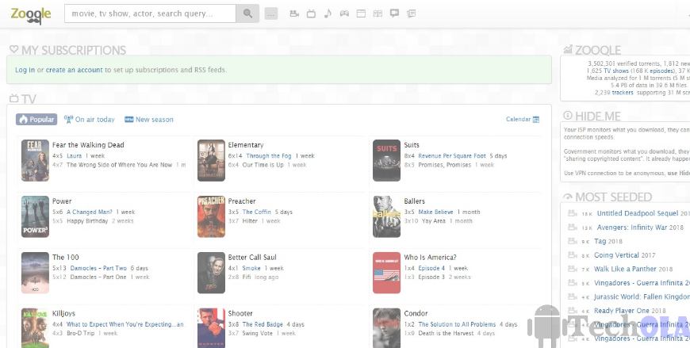The height and width of the screenshot is (348, 690).
Task: Open advanced search options ellipsis button
Action: [x=271, y=13]
